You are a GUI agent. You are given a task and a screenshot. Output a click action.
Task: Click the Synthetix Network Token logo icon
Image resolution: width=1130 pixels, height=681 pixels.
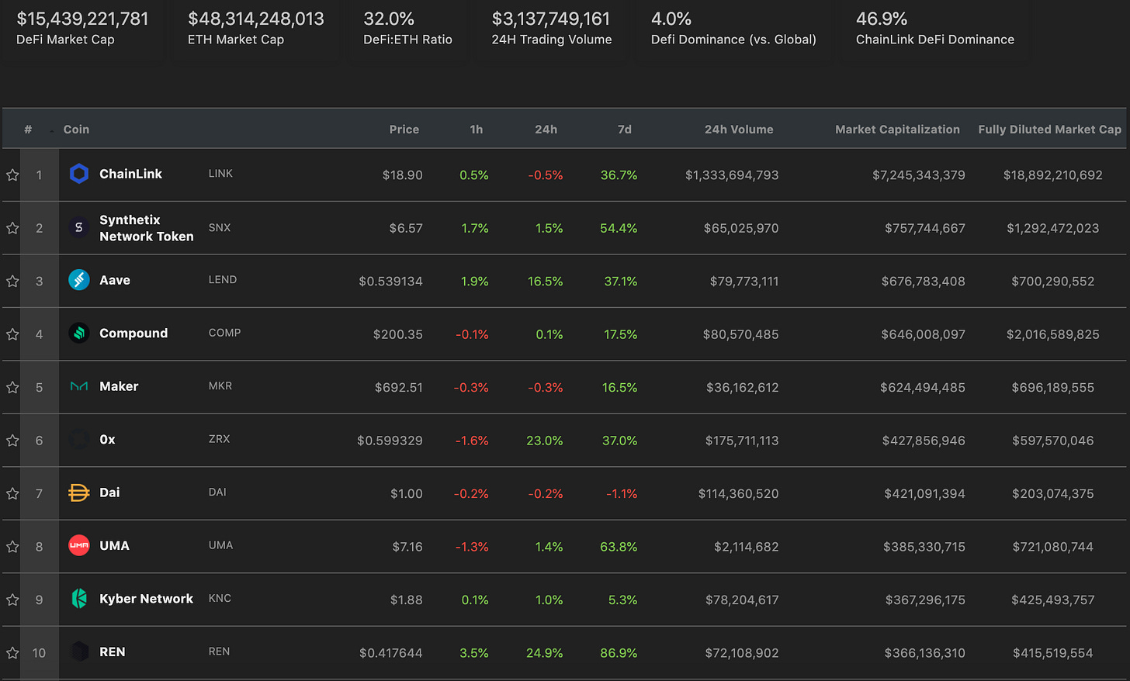79,227
